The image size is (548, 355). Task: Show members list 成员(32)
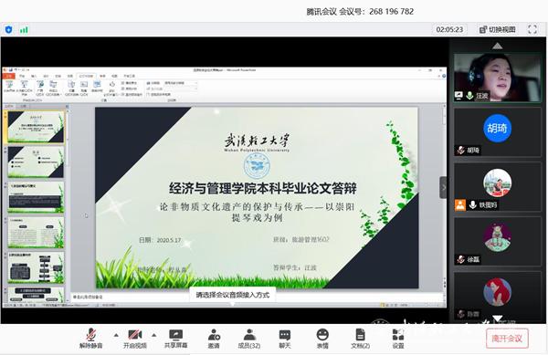249,339
